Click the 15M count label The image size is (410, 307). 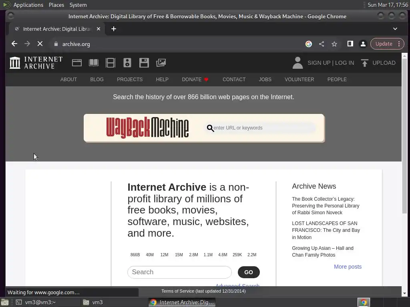coord(179,255)
